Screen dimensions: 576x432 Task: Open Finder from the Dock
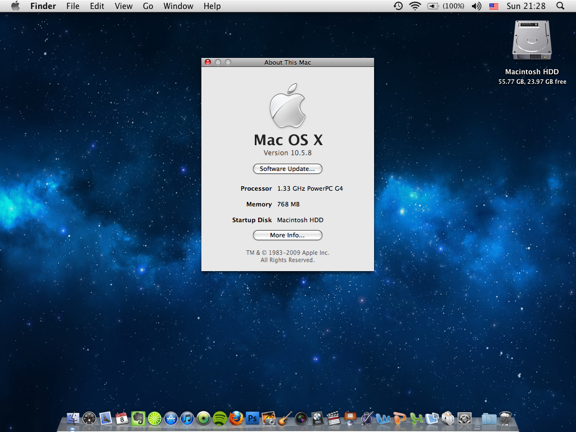pos(73,418)
